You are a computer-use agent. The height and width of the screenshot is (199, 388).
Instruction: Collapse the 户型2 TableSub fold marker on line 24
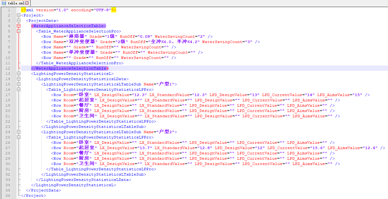pos(19,132)
